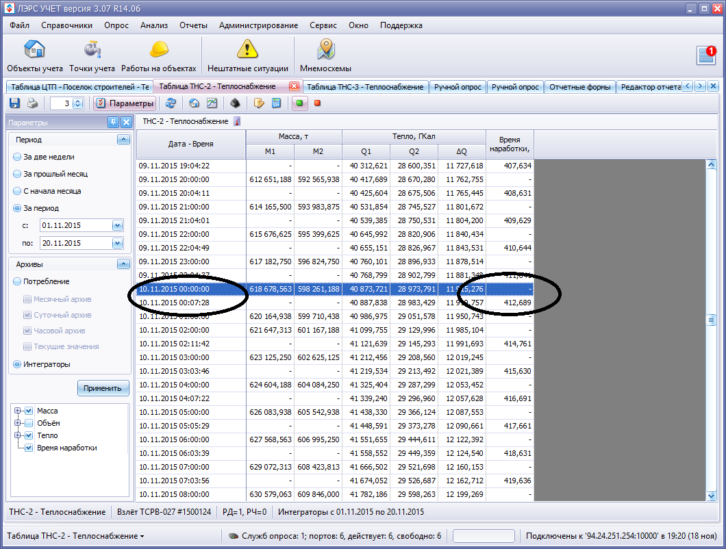Select 'За период' radio option
The image size is (726, 549).
point(36,208)
